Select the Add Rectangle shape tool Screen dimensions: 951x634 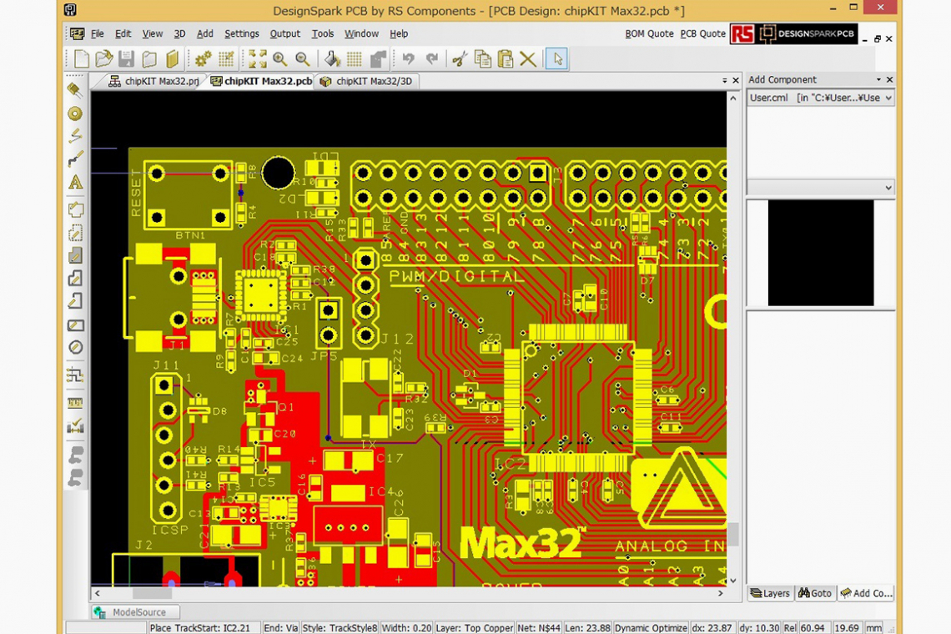point(75,325)
